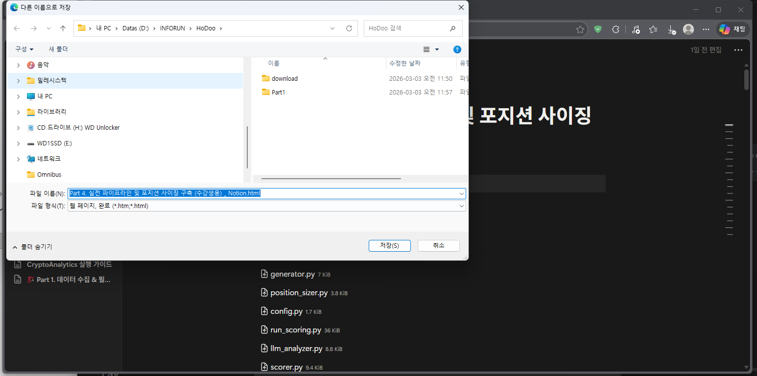The width and height of the screenshot is (757, 376).
Task: Open run_scoring.py file attachment
Action: (x=300, y=330)
